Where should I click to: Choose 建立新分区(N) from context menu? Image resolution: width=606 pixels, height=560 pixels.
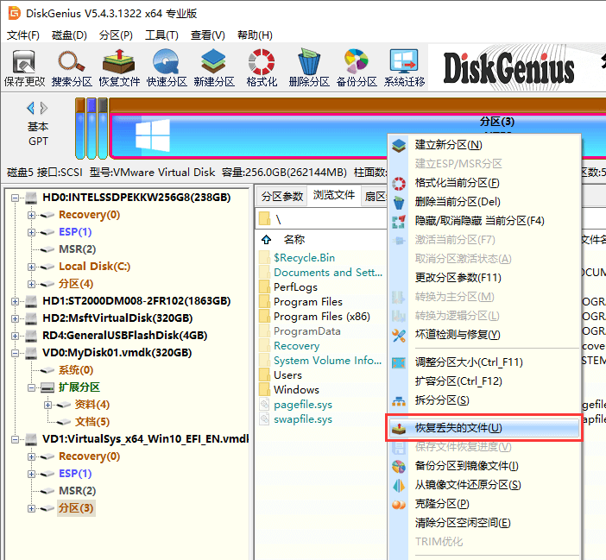pos(484,145)
